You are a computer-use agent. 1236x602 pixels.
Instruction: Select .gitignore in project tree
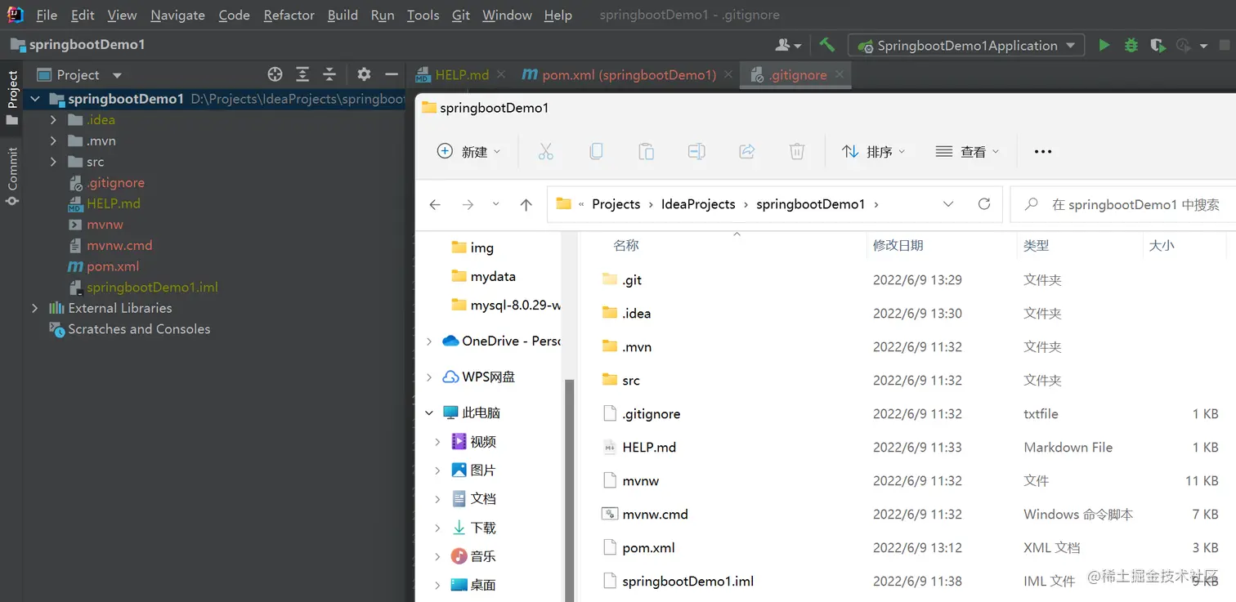(115, 183)
